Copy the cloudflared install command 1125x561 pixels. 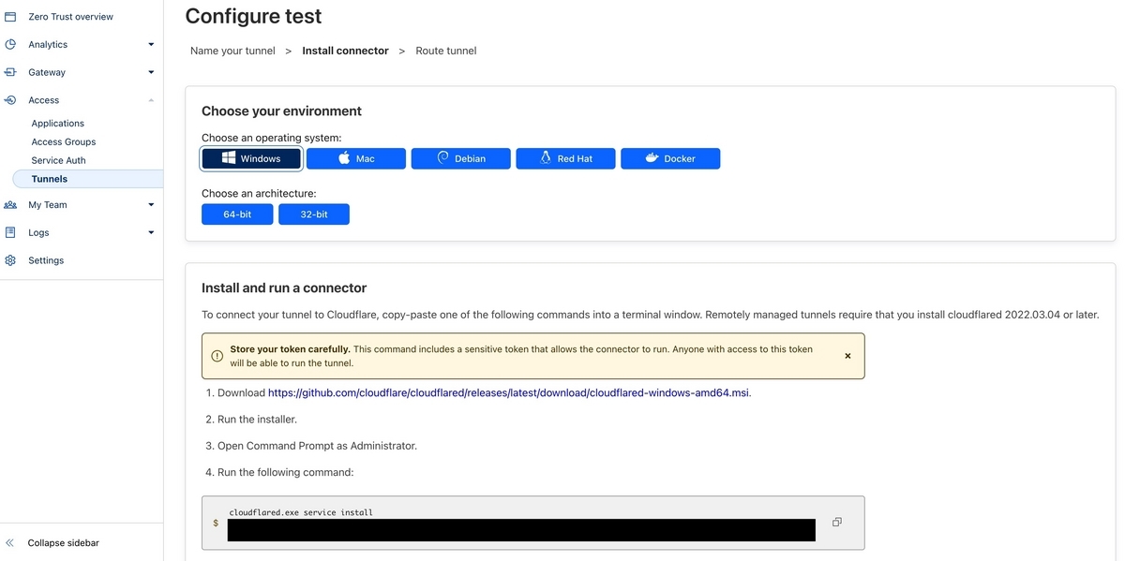pyautogui.click(x=837, y=522)
